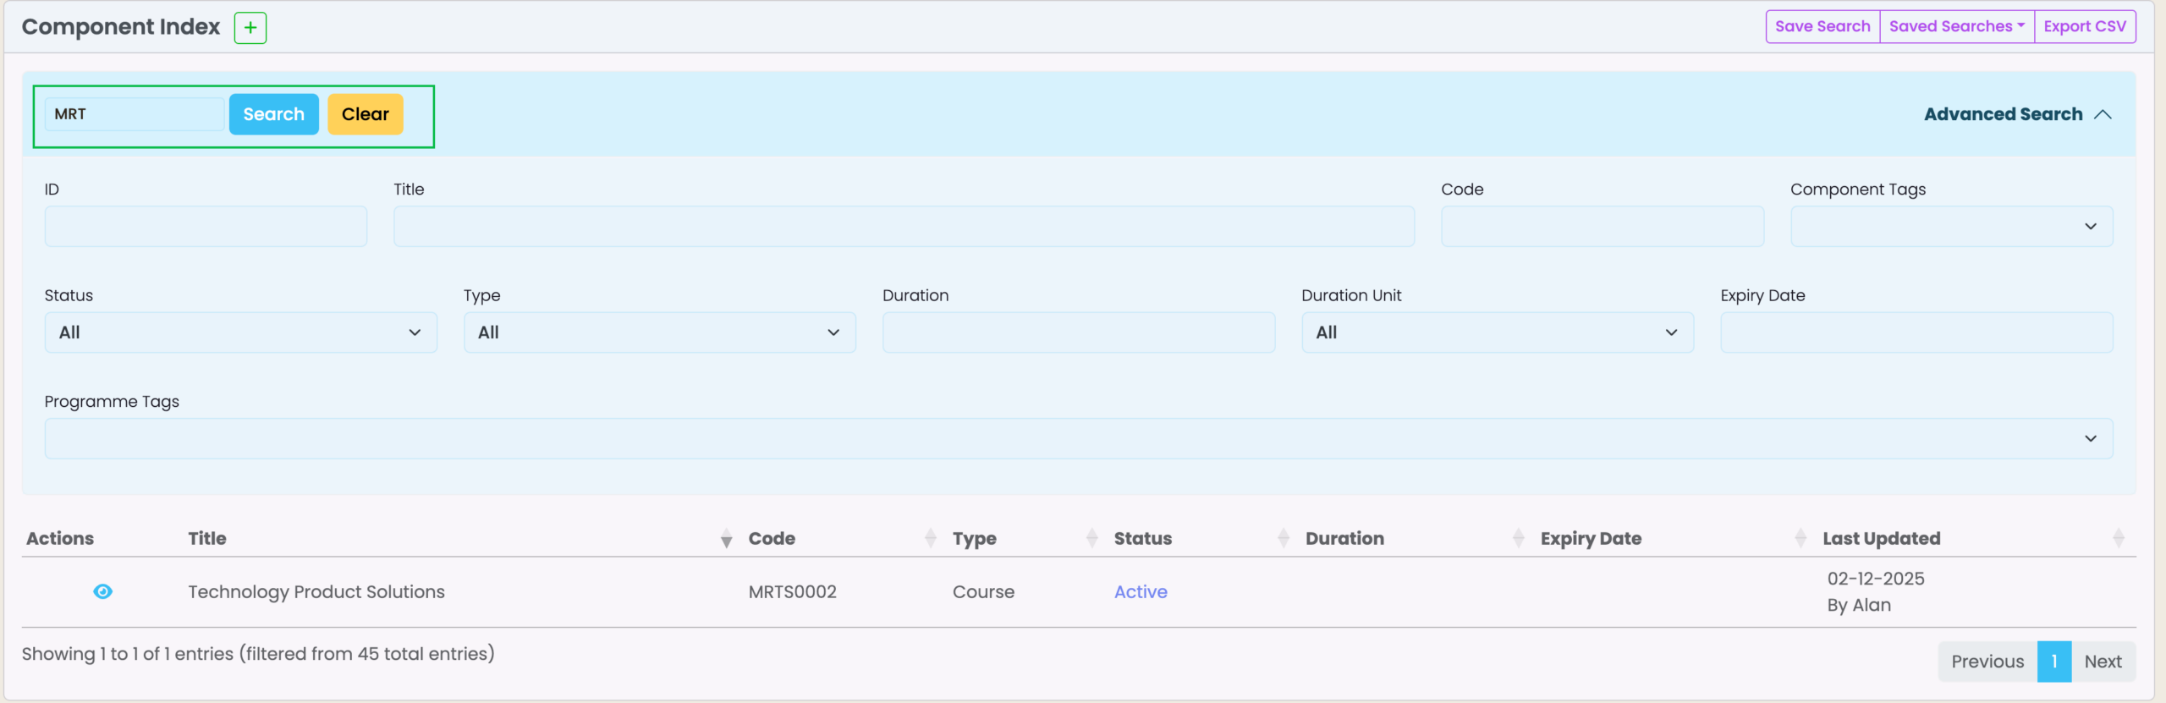Screen dimensions: 2166x703
Task: Open the Status filter dropdown
Action: coord(240,332)
